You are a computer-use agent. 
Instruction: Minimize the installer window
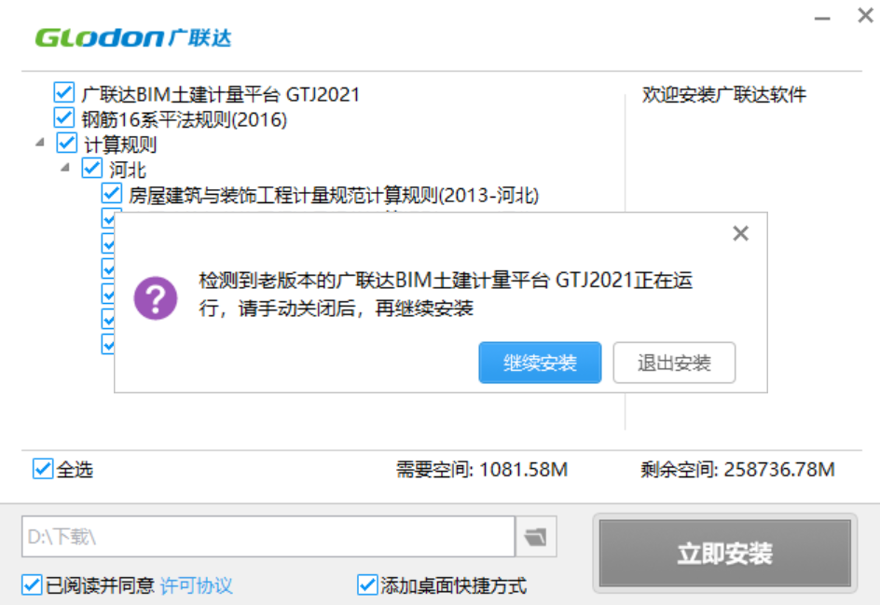[x=822, y=18]
